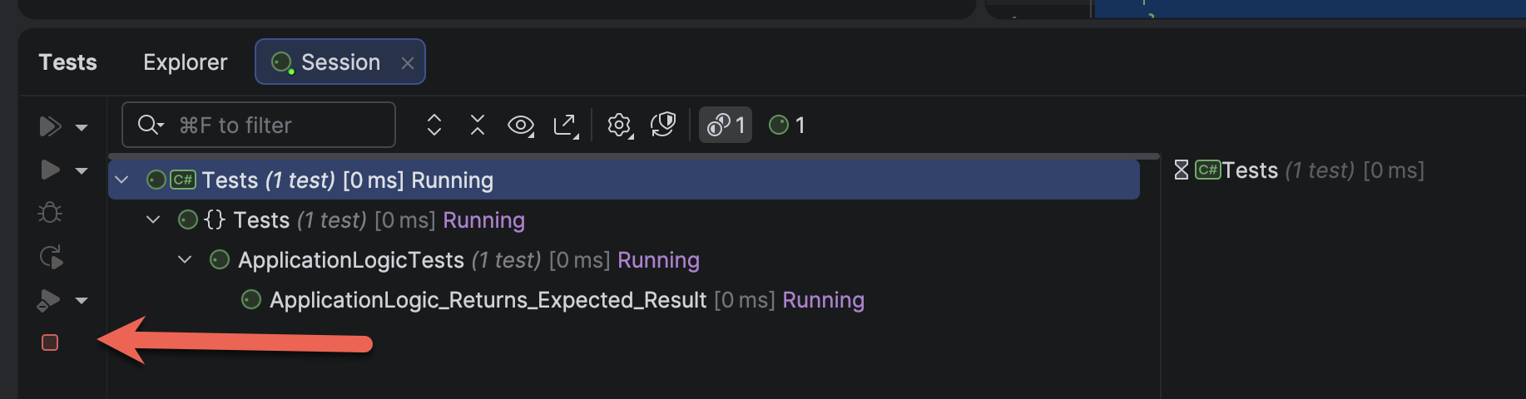The height and width of the screenshot is (399, 1526).
Task: Expand all nodes in test tree
Action: click(x=434, y=126)
